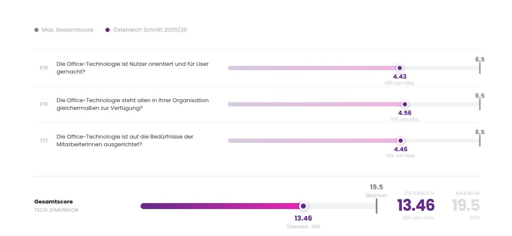512x236 pixels.
Task: Click the Gesamtscore marker at 13.46
Action: (303, 206)
